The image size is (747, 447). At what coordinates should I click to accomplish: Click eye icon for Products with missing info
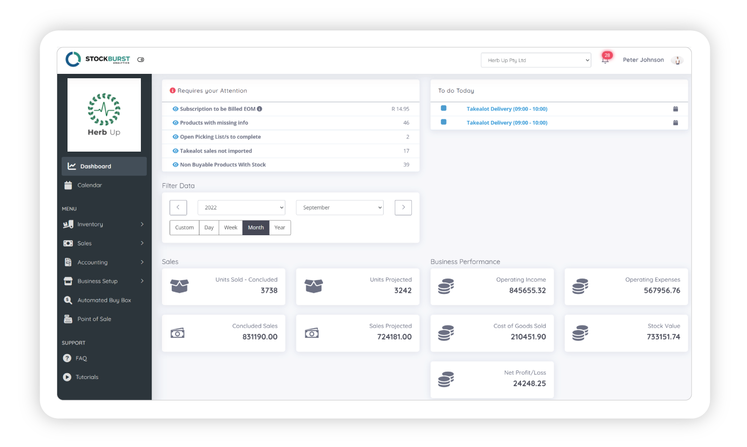[175, 123]
